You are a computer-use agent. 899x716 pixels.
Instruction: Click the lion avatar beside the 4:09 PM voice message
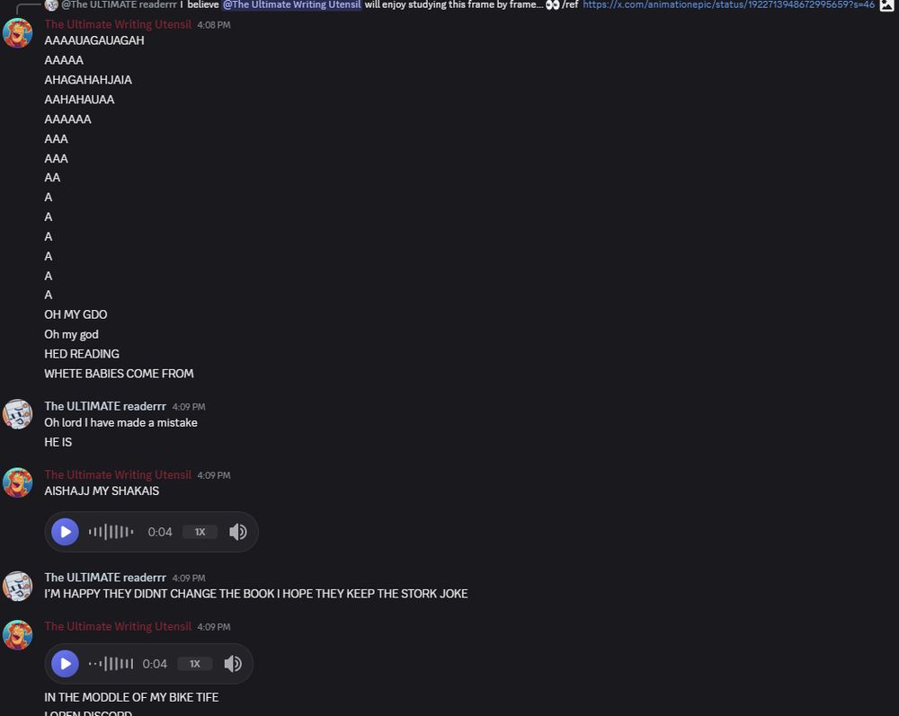click(18, 635)
